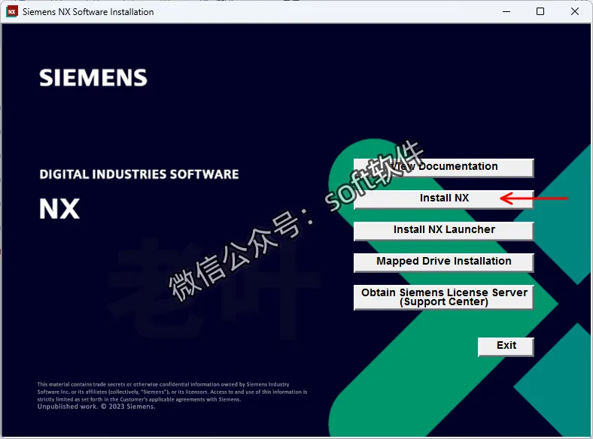593x439 pixels.
Task: Start the Install NX option
Action: [x=443, y=199]
